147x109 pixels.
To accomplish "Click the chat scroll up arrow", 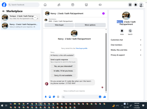I will (106, 29).
